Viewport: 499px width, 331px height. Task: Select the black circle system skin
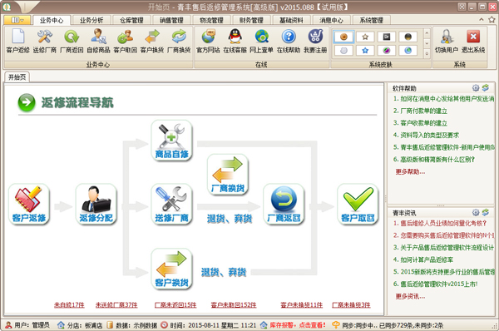pyautogui.click(x=408, y=37)
